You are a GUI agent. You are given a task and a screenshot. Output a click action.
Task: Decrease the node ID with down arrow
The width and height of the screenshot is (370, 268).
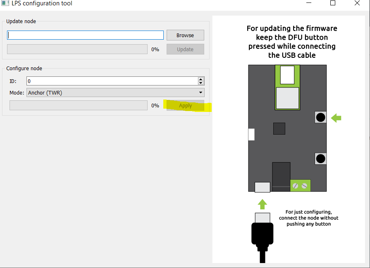coord(201,83)
